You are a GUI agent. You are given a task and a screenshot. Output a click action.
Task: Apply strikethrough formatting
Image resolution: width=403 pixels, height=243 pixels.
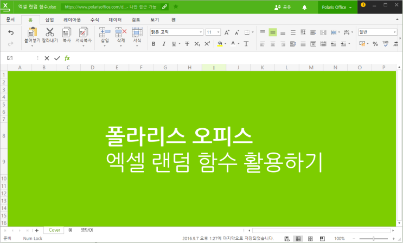187,44
